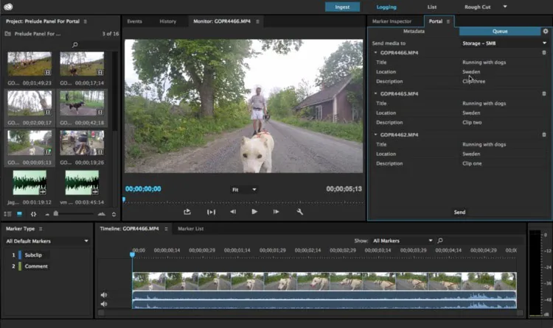Screen dimensions: 553x328
Task: Click the export frame icon under the monitor
Action: pos(187,212)
